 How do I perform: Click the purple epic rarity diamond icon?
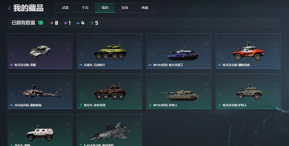[66, 23]
